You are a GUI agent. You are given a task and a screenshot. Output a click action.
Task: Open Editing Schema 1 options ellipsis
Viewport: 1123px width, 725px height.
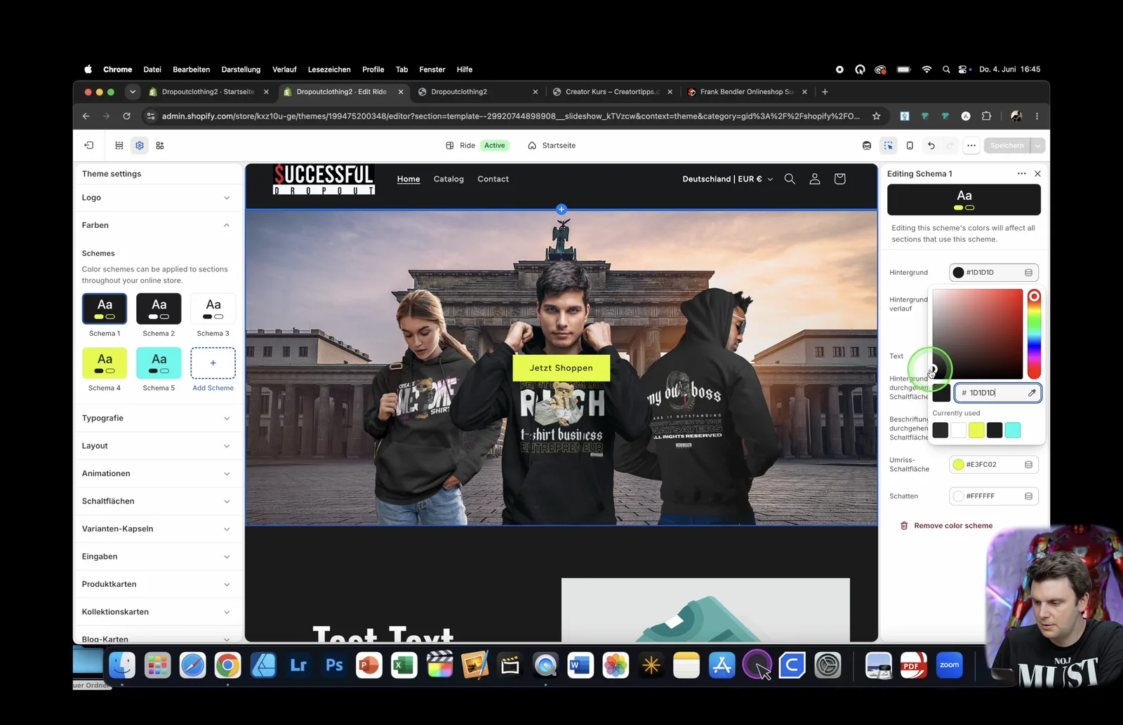click(1022, 173)
